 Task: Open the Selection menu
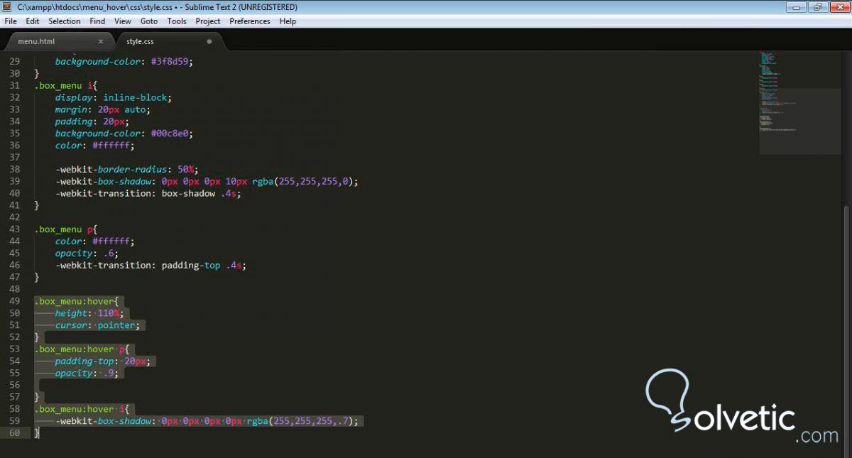tap(65, 21)
